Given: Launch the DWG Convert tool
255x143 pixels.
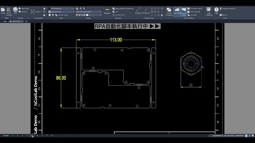Looking at the screenshot, I should [9, 12].
